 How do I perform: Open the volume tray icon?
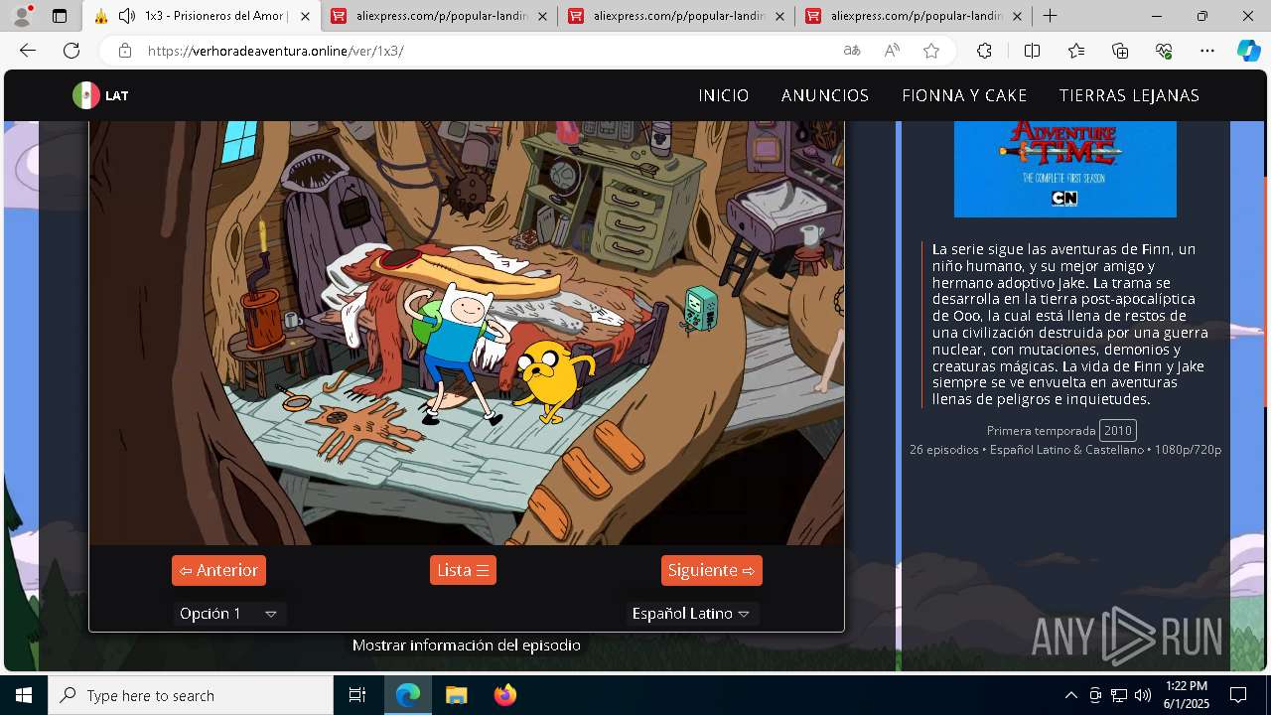point(1143,695)
